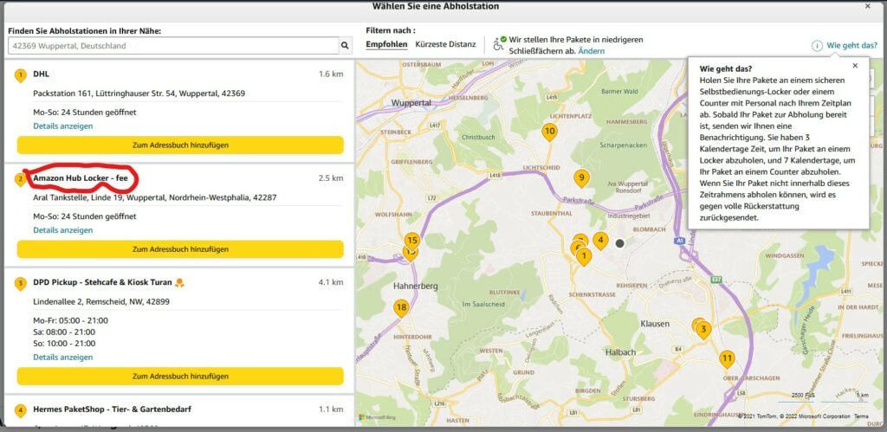Viewport: 887px width, 432px height.
Task: Click map marker 3 near Klausen
Action: coord(703,330)
